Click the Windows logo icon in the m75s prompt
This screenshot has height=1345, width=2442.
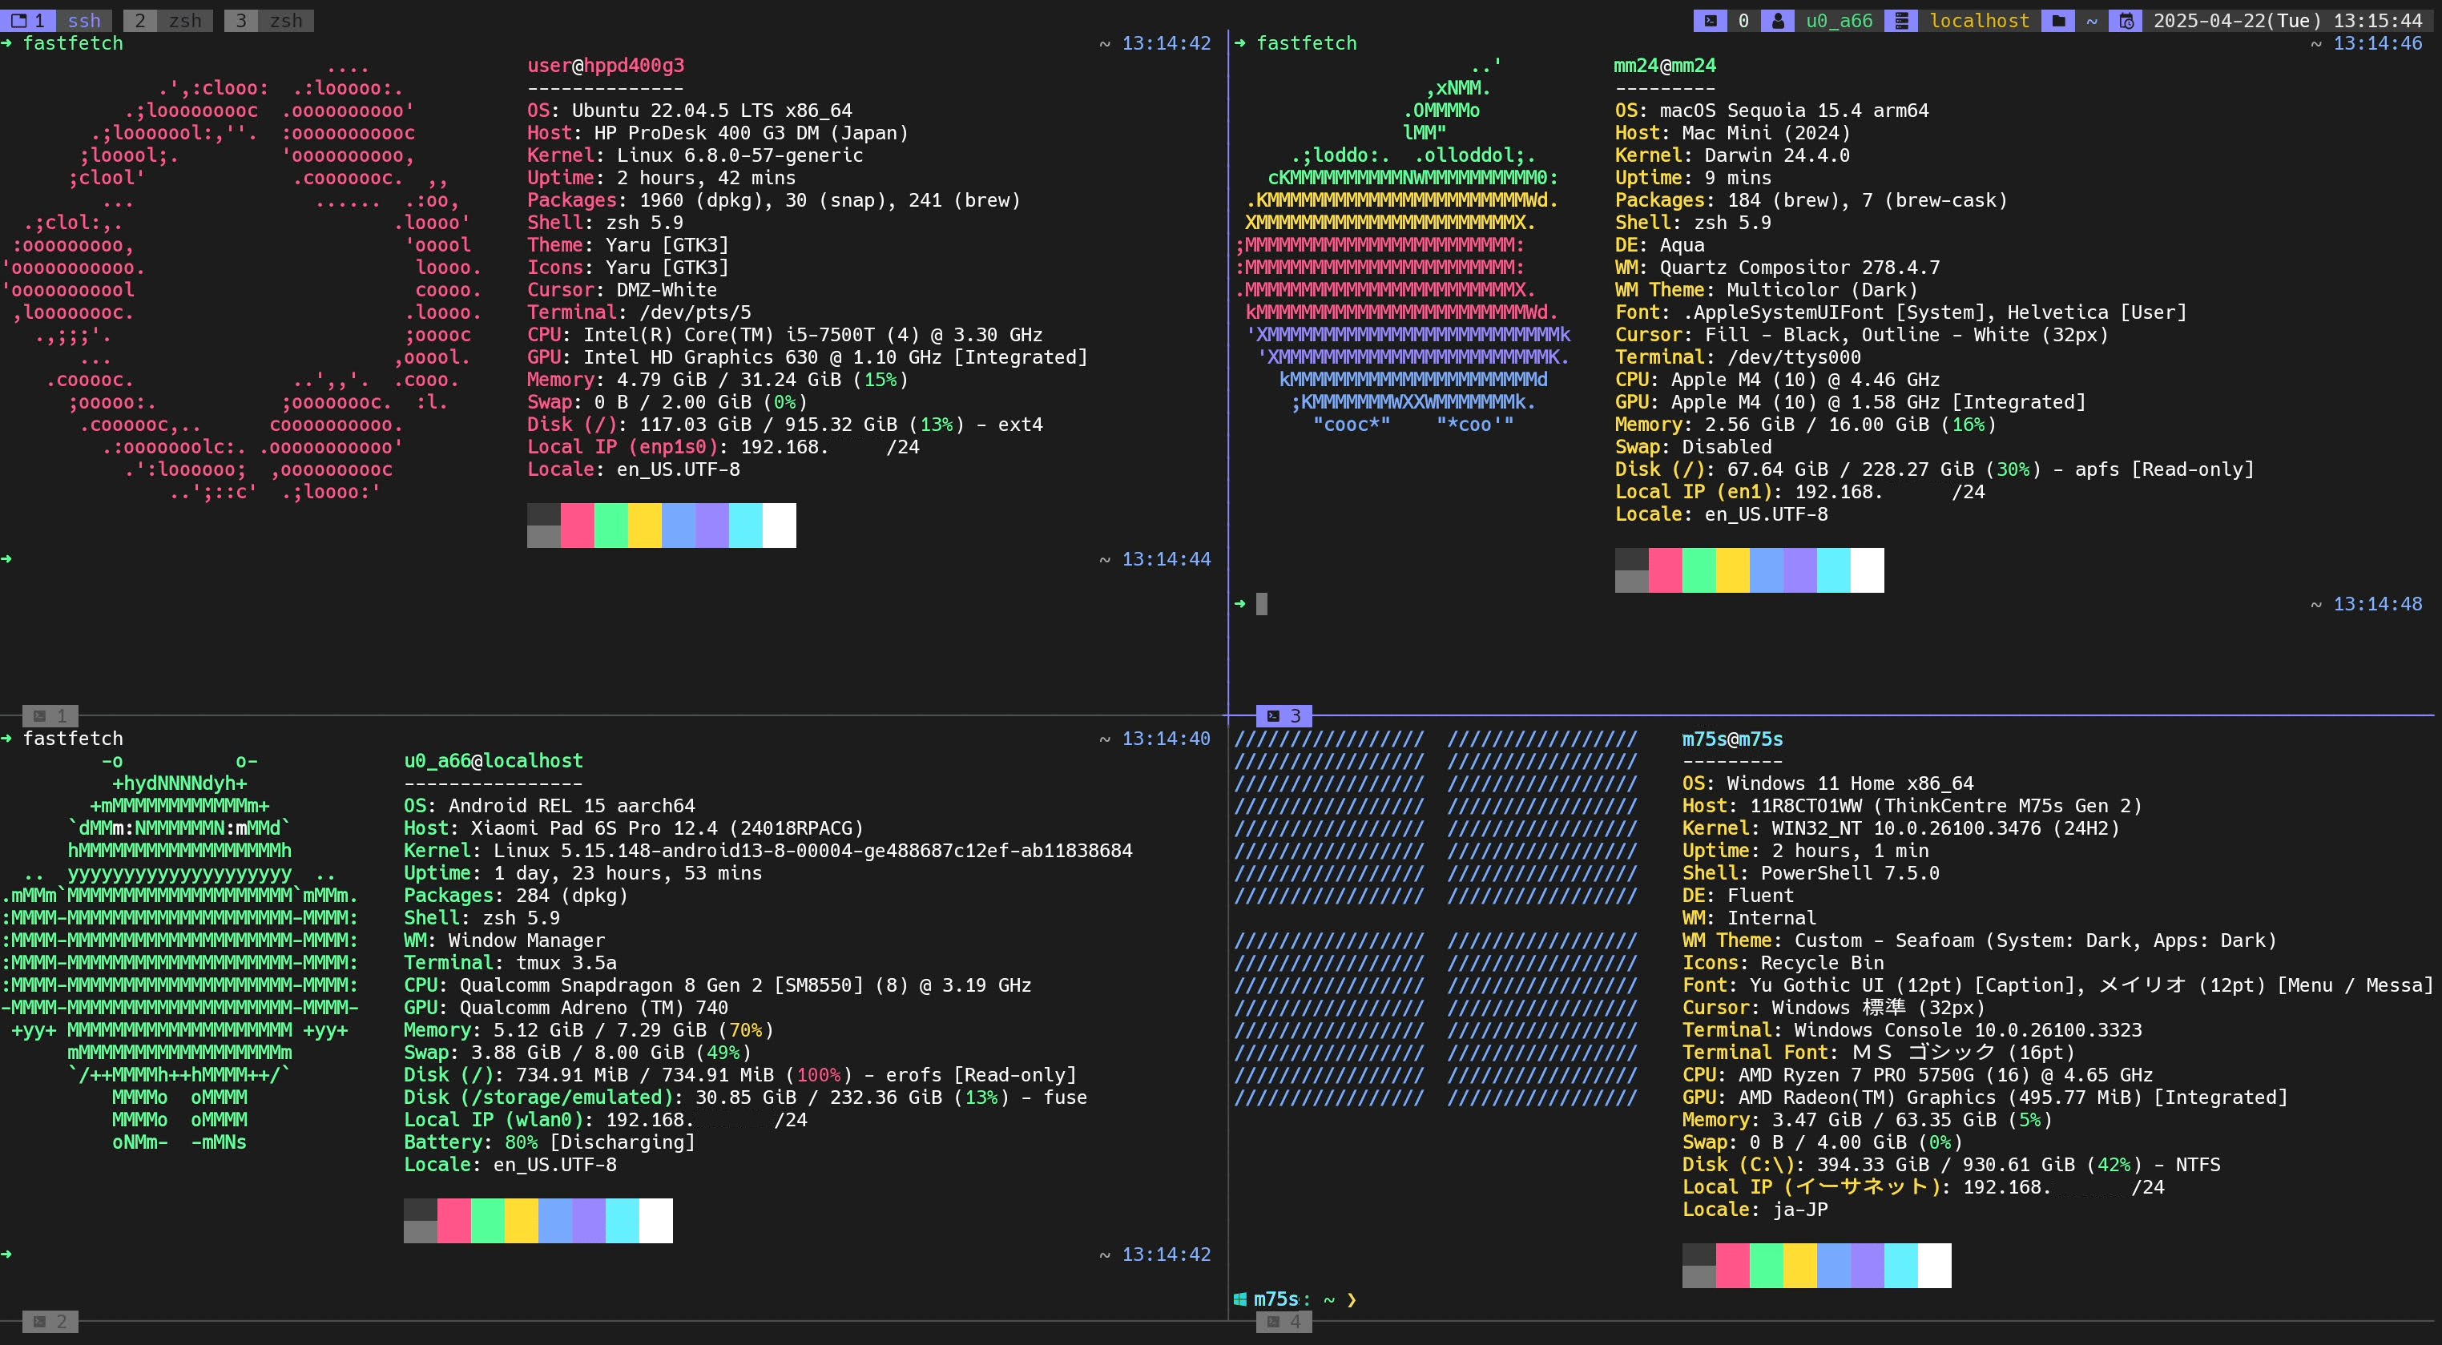click(1240, 1299)
